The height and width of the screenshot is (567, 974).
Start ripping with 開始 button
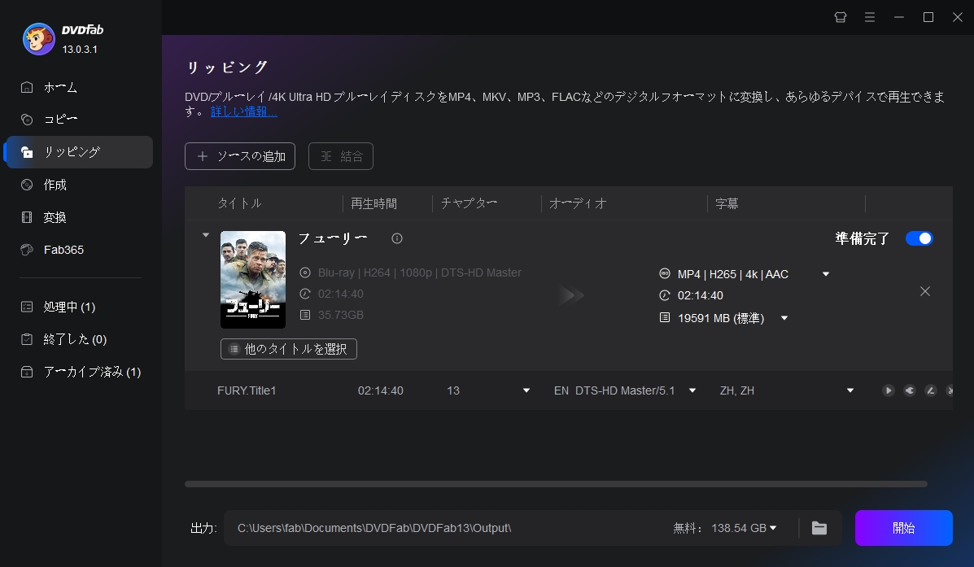point(904,528)
